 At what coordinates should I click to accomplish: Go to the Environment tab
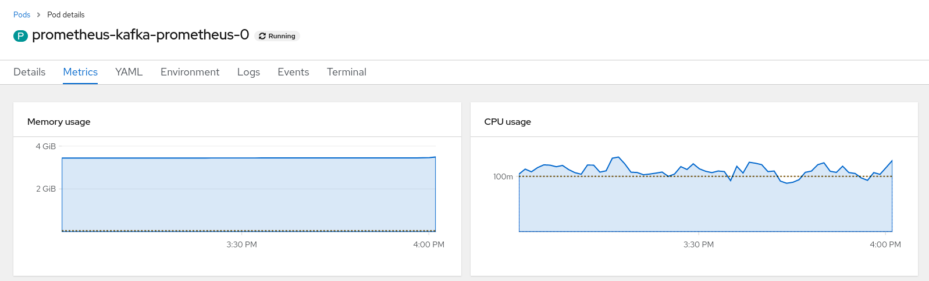[x=190, y=72]
